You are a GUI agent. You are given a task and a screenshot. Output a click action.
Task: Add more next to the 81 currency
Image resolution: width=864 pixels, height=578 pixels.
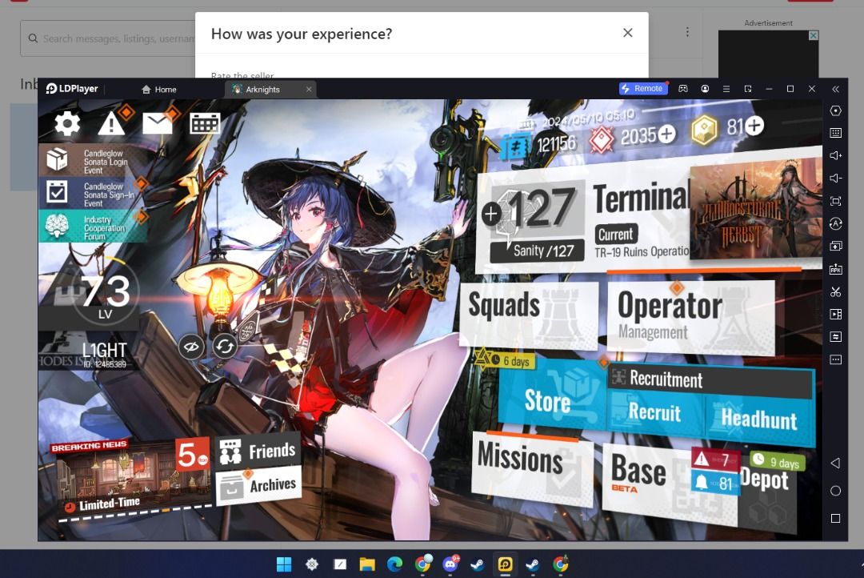[754, 126]
